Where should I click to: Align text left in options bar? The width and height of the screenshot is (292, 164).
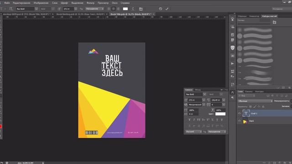coord(109,9)
